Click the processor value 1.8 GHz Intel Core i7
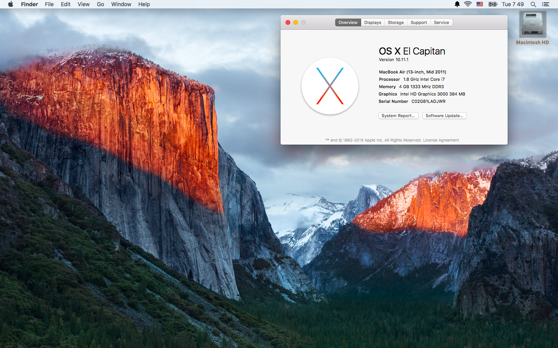558x348 pixels. (x=424, y=79)
